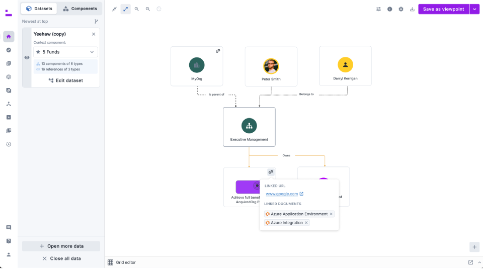Select the Datasets tab
The image size is (483, 269).
pos(39,9)
